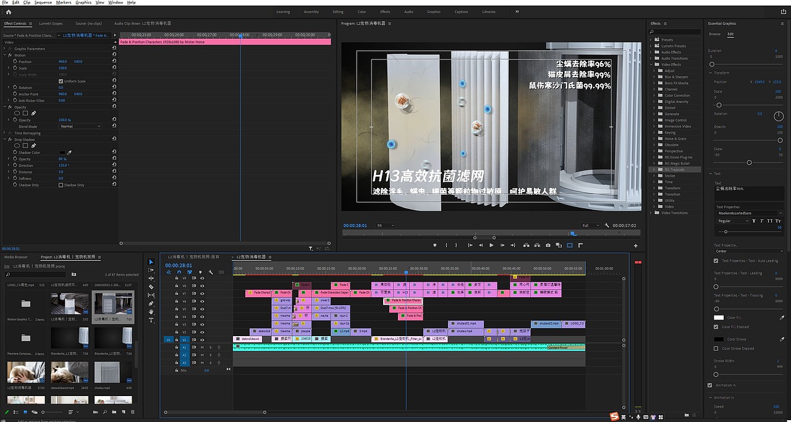Image resolution: width=791 pixels, height=422 pixels.
Task: Select the Hand tool
Action: coord(151,312)
